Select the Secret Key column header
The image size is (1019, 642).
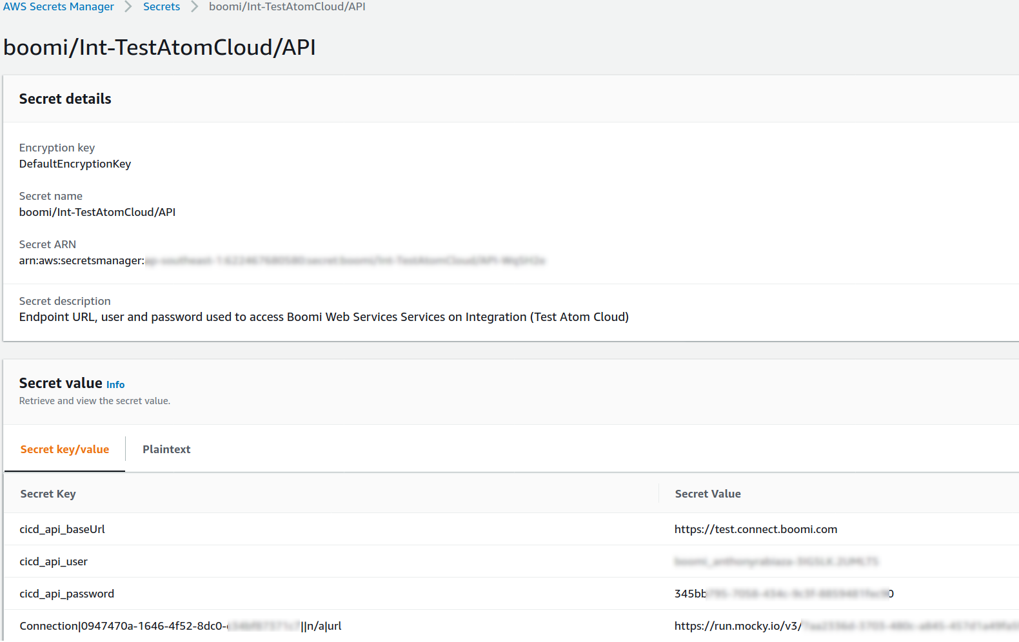pyautogui.click(x=48, y=494)
